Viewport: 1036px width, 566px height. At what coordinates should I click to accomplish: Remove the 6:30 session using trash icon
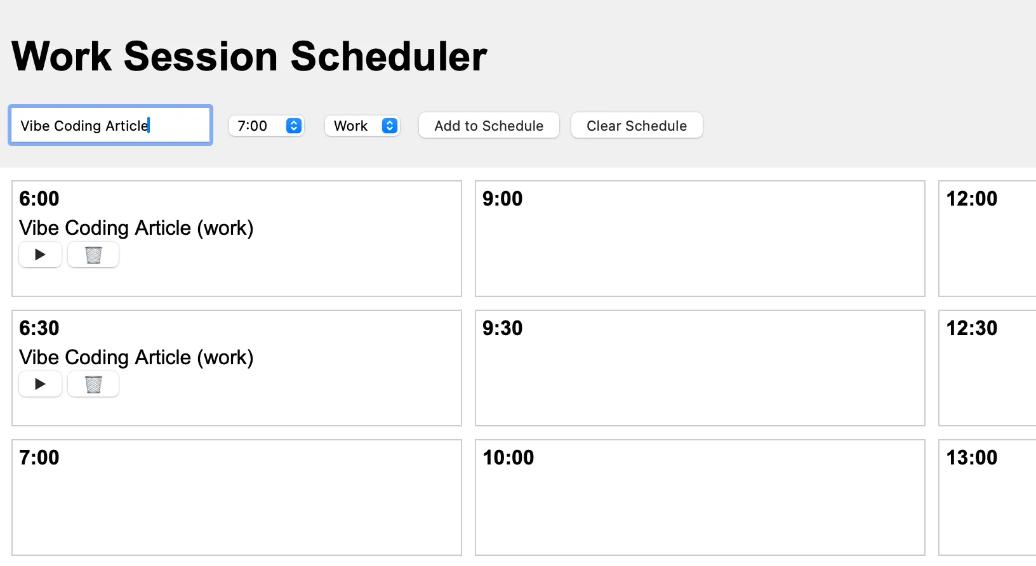(93, 385)
